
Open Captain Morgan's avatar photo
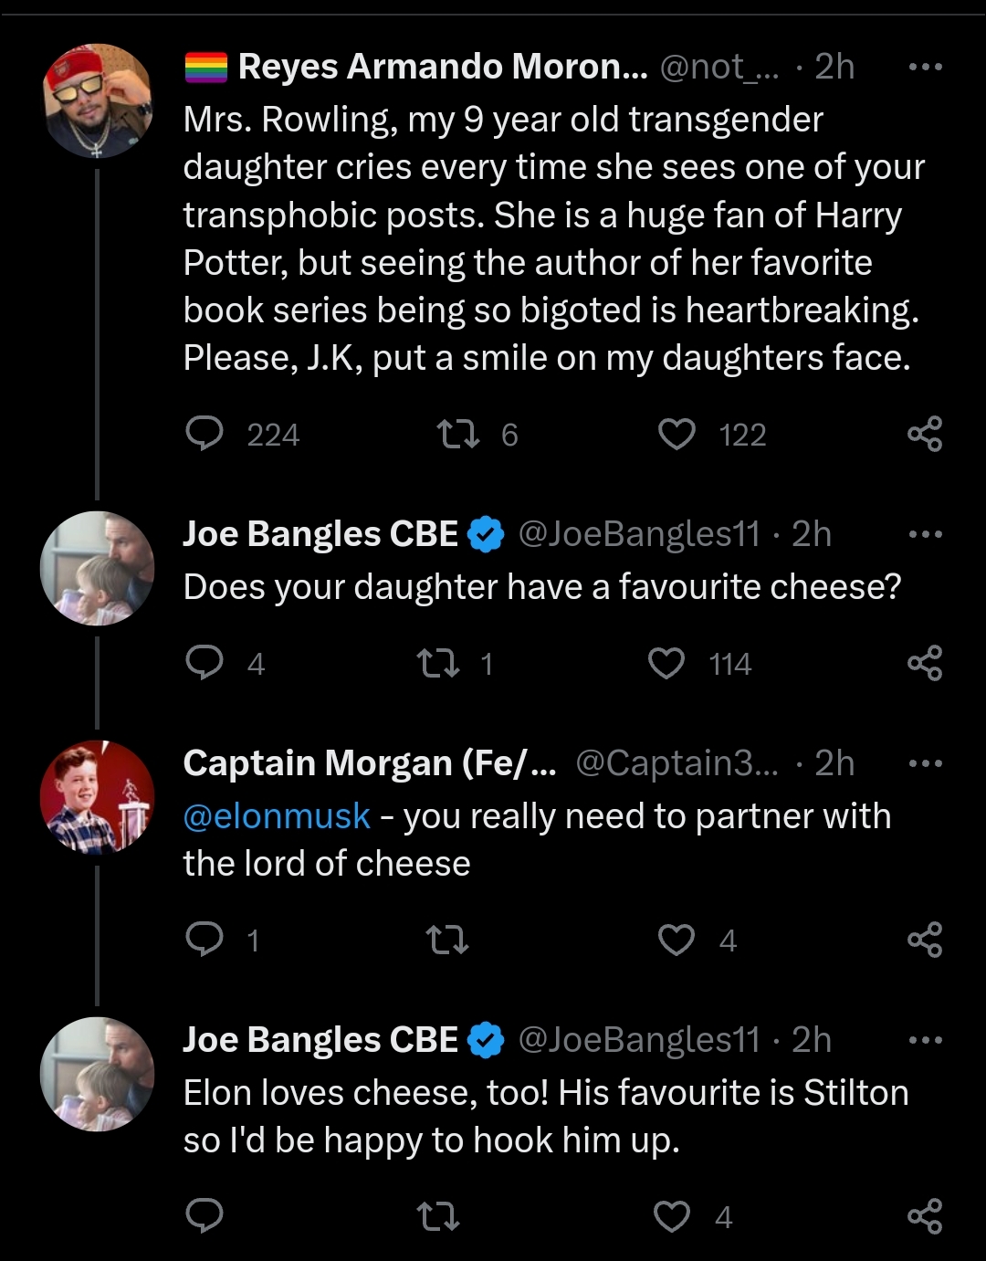coord(97,796)
